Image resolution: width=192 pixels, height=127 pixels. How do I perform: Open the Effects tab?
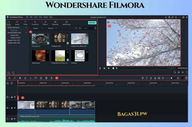[x=45, y=23]
